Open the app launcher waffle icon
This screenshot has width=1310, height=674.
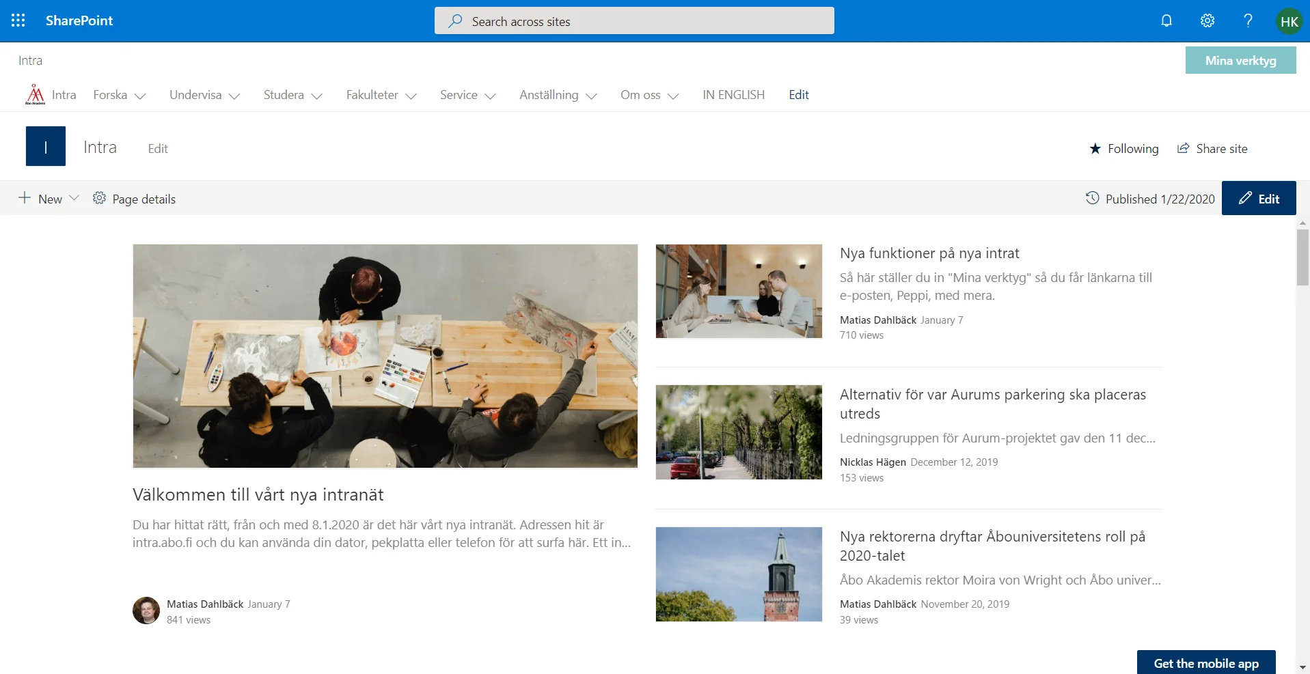pos(18,20)
